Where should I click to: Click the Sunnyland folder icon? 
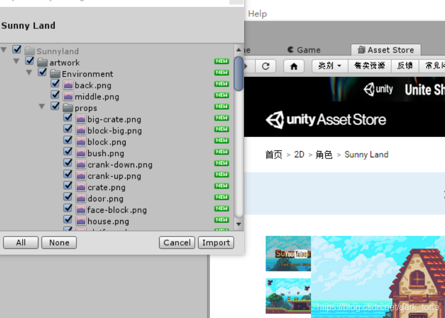tap(29, 51)
